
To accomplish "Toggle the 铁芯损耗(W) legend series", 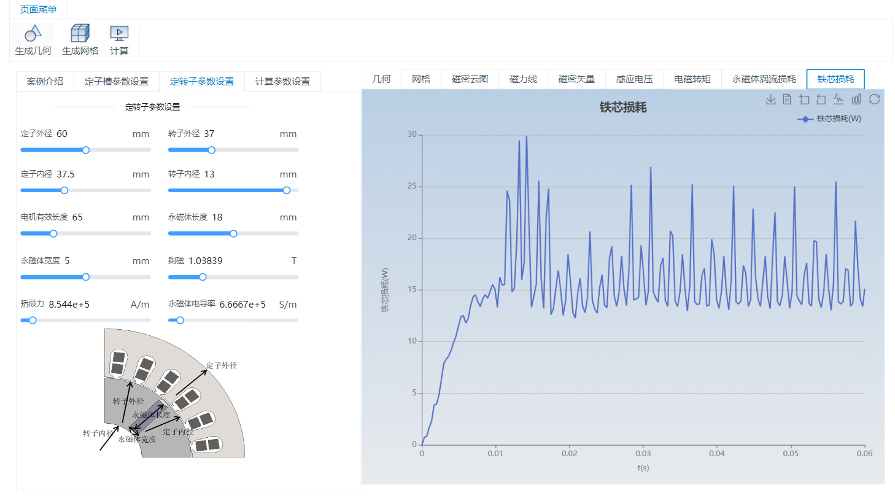I will (829, 119).
